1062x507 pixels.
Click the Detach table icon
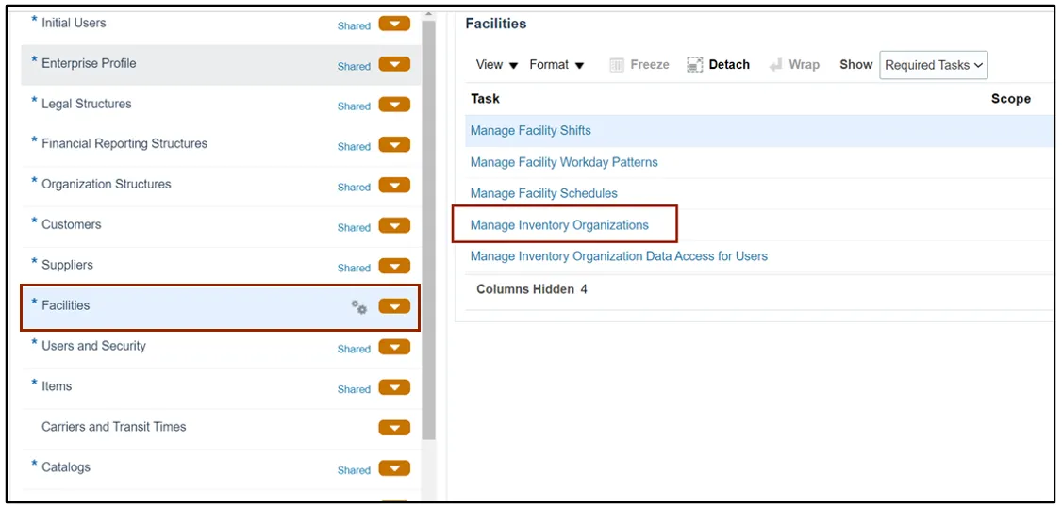coord(695,65)
